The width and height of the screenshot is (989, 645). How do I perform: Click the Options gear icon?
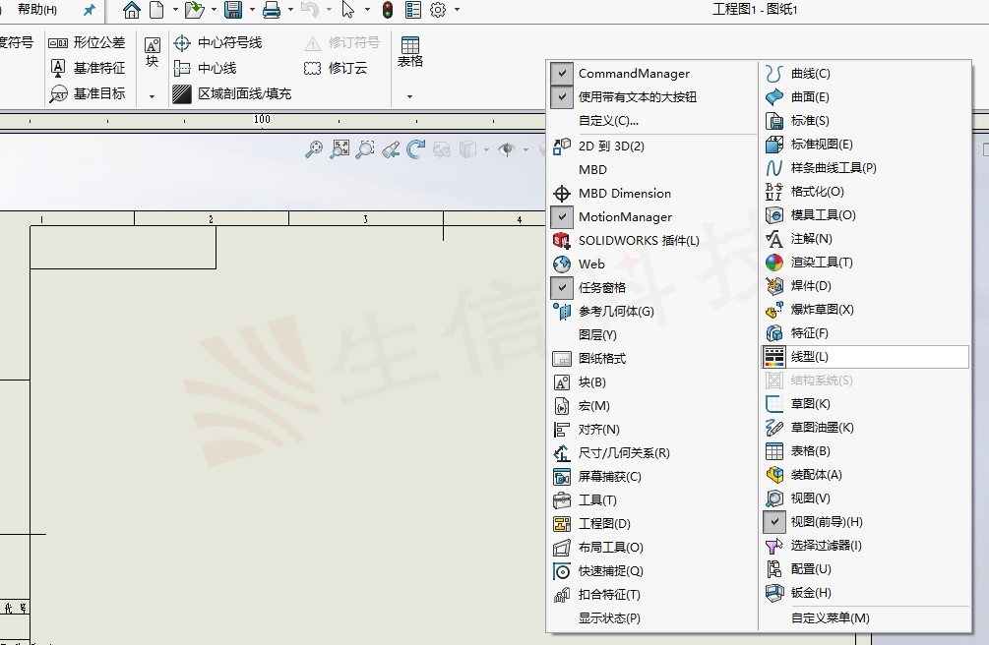coord(438,10)
